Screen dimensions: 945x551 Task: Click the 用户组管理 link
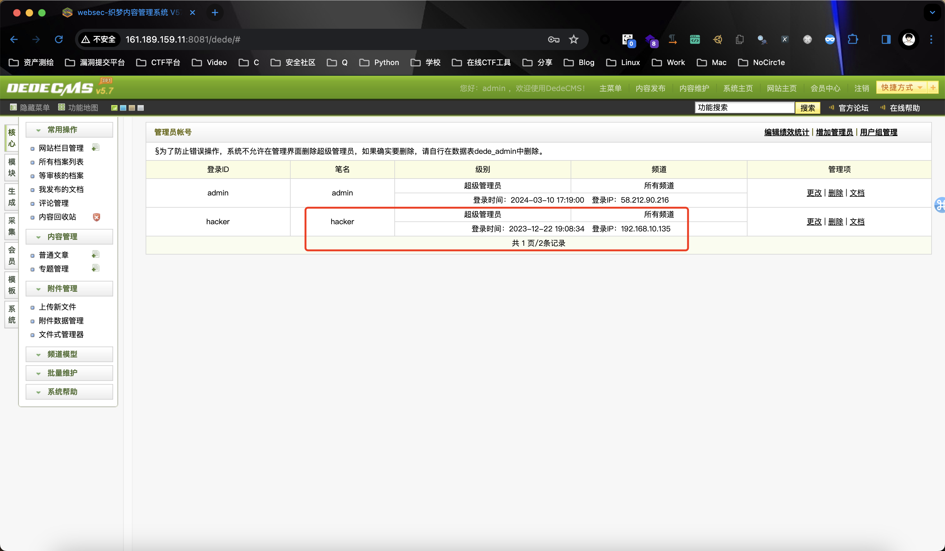[878, 132]
